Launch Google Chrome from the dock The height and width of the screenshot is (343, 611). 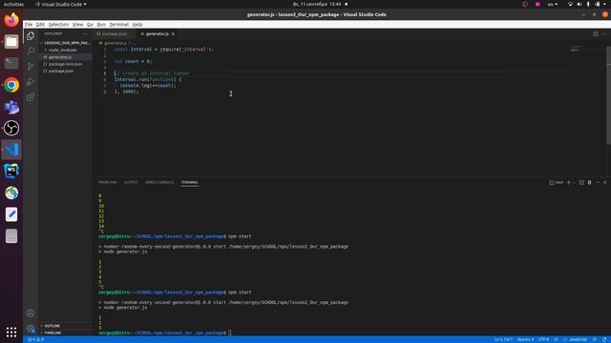pos(11,85)
